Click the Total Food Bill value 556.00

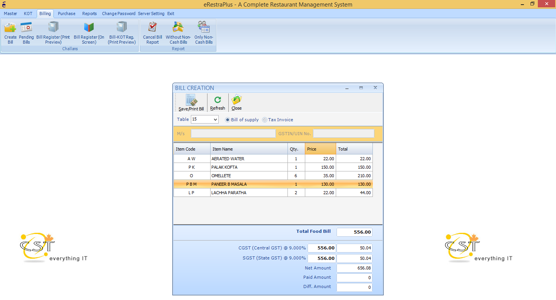point(354,232)
